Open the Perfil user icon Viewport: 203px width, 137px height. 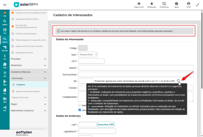coord(189,5)
